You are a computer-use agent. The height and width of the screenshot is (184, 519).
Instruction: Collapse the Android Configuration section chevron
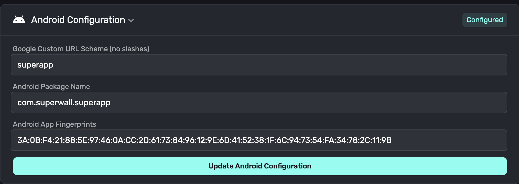coord(131,20)
